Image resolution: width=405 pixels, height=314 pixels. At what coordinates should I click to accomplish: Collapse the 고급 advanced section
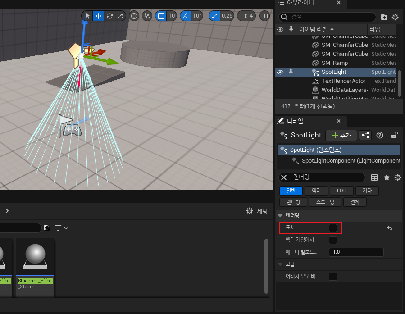[280, 264]
